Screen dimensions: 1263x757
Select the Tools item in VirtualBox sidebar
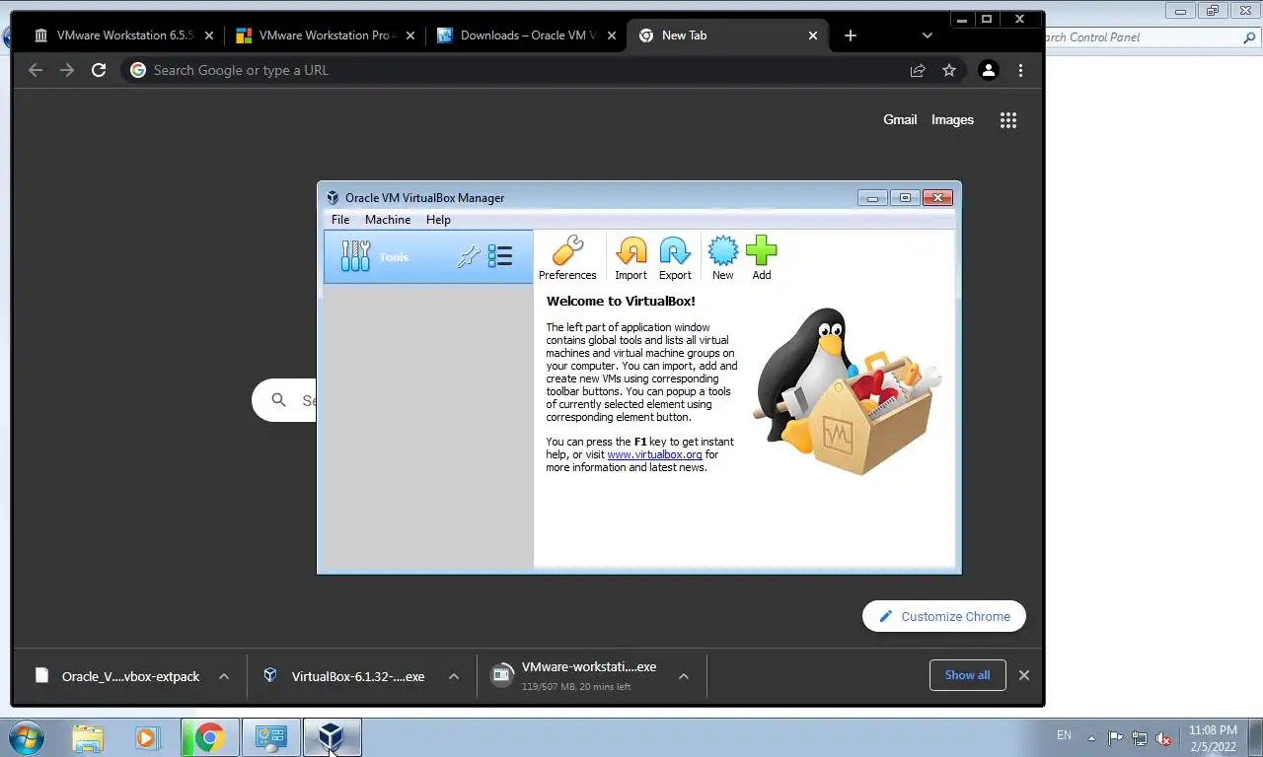point(428,256)
